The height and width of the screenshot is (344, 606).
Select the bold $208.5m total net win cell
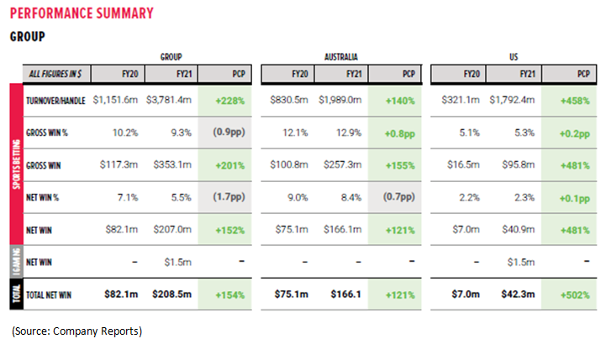(x=173, y=296)
